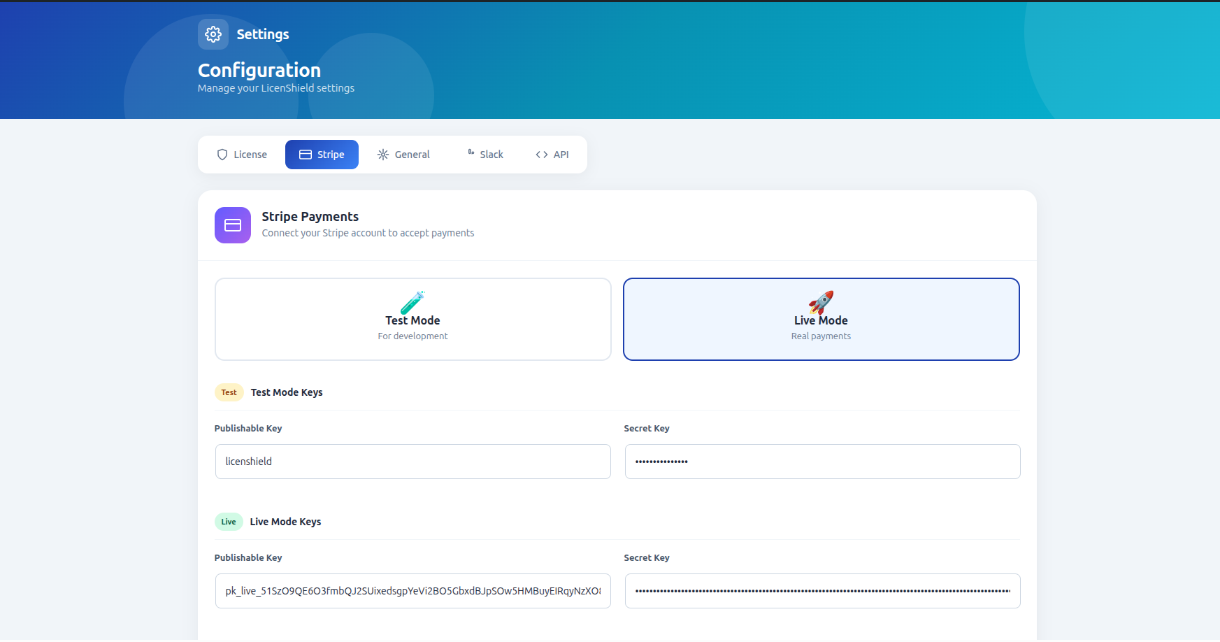Switch to the License tab
Screen dimensions: 1220x642
[241, 154]
